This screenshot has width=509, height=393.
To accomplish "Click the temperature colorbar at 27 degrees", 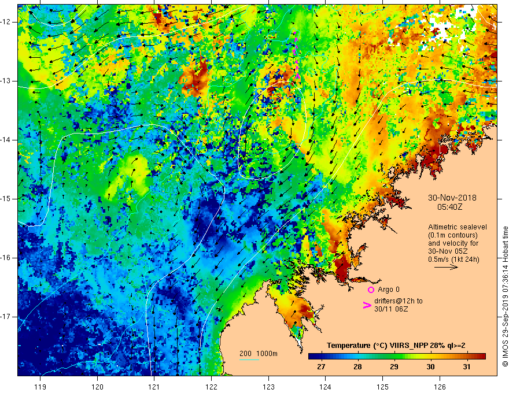I will [x=322, y=357].
